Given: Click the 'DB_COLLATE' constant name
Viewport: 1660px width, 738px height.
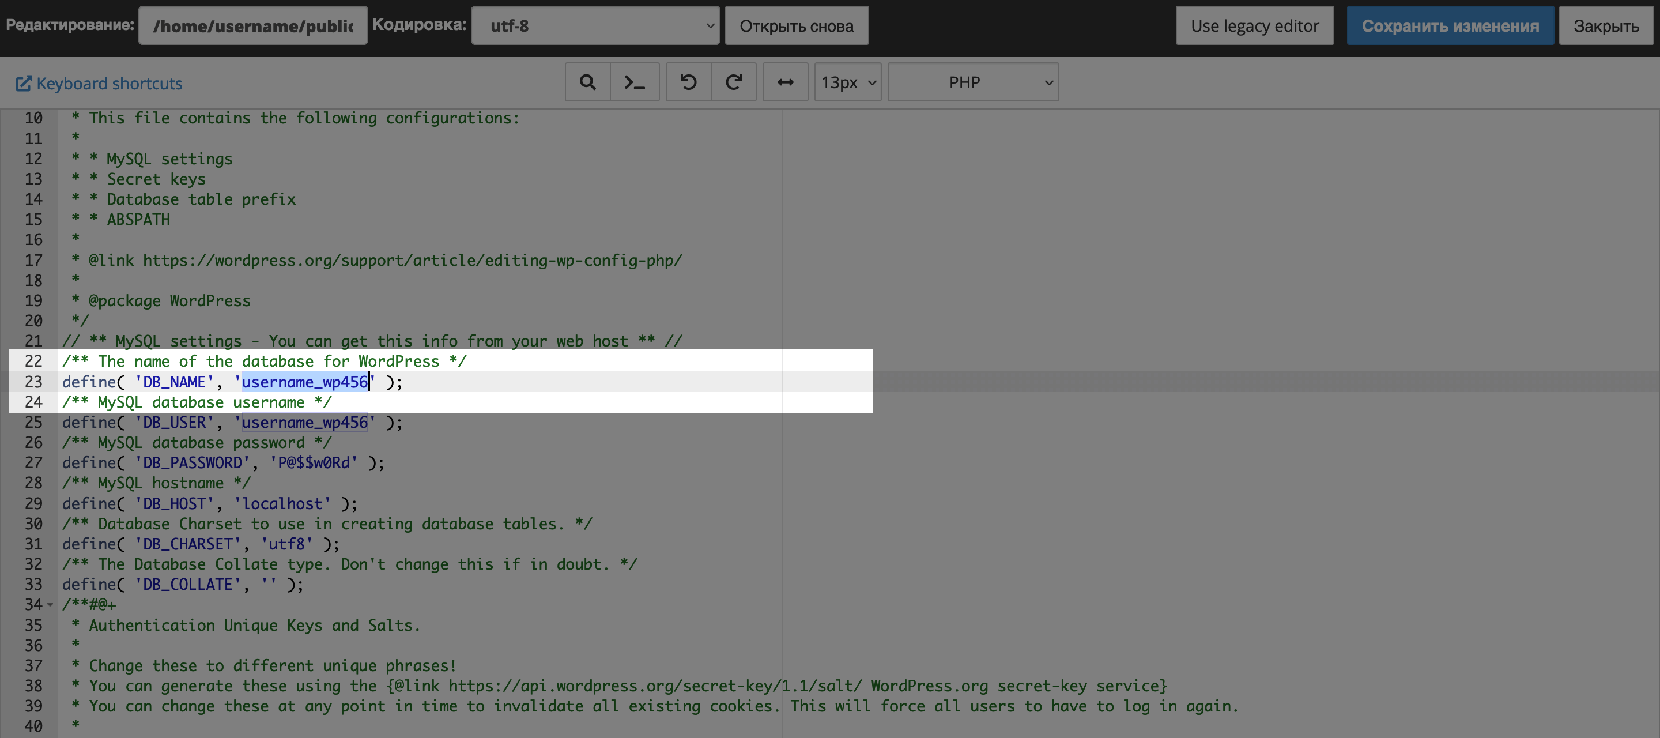Looking at the screenshot, I should point(187,585).
